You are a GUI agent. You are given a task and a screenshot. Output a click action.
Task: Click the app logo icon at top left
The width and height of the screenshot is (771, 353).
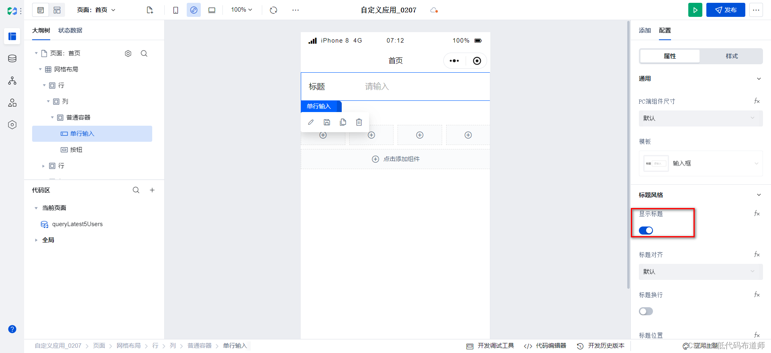(x=12, y=11)
